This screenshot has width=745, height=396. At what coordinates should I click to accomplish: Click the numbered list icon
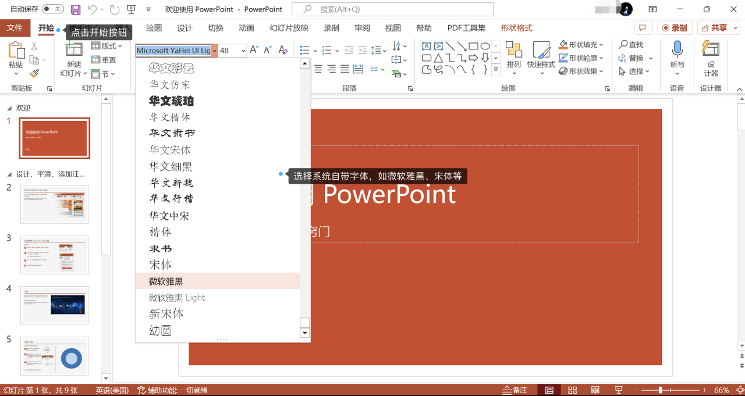[x=327, y=51]
